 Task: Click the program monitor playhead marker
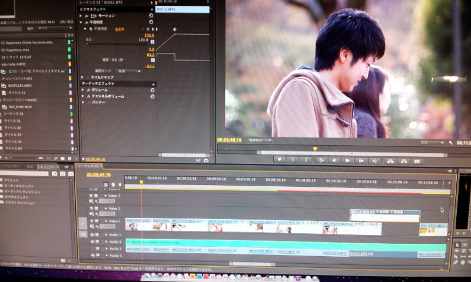(315, 149)
